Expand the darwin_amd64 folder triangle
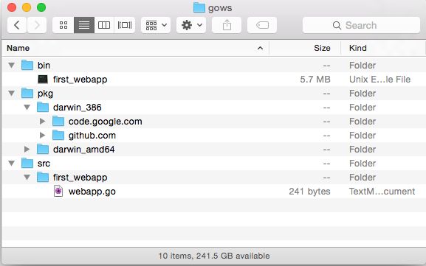426x266 pixels. pyautogui.click(x=27, y=149)
